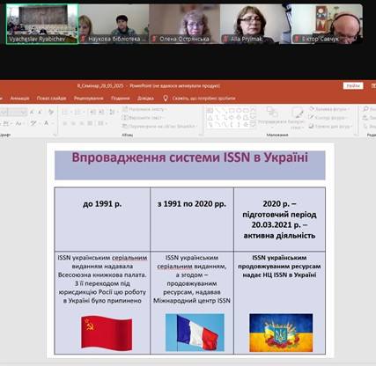Image resolution: width=376 pixels, height=366 pixels.
Task: Select Віктор Савчук video thumbnail
Action: pos(327,24)
